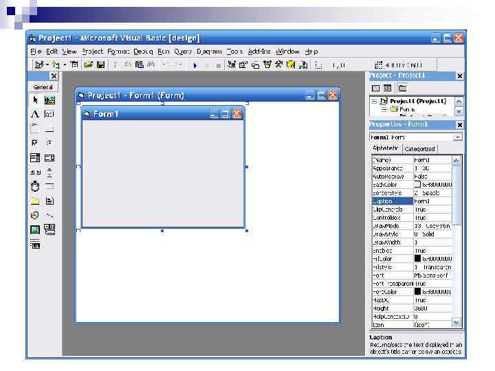Open Object Browser from the toolbar
495x371 pixels.
[x=267, y=65]
